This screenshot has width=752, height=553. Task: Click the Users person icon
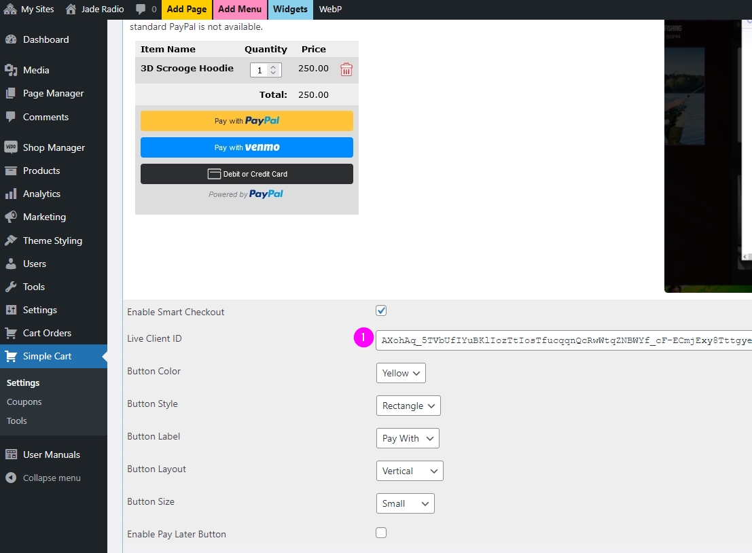click(11, 264)
